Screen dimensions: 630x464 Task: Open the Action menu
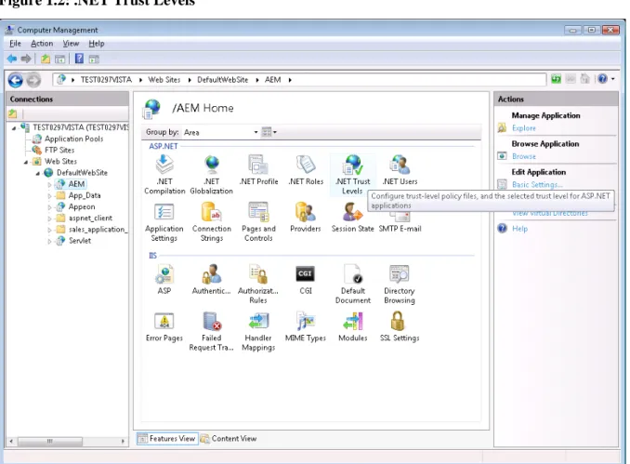(x=42, y=44)
